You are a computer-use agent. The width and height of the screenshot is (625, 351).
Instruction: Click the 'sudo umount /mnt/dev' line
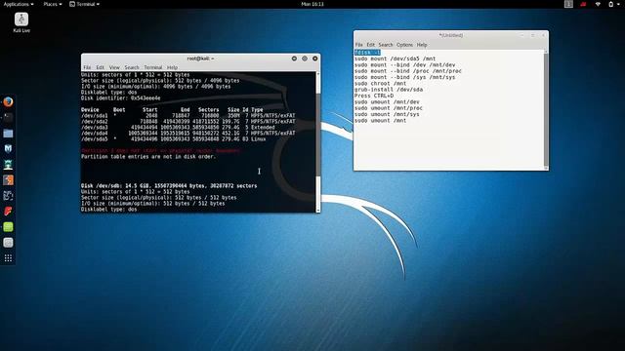[x=387, y=101]
